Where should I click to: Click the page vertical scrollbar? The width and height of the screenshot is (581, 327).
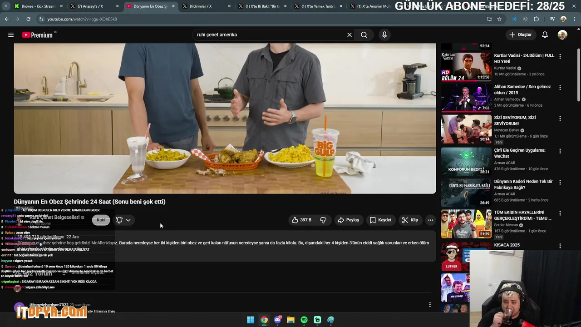coord(578,75)
